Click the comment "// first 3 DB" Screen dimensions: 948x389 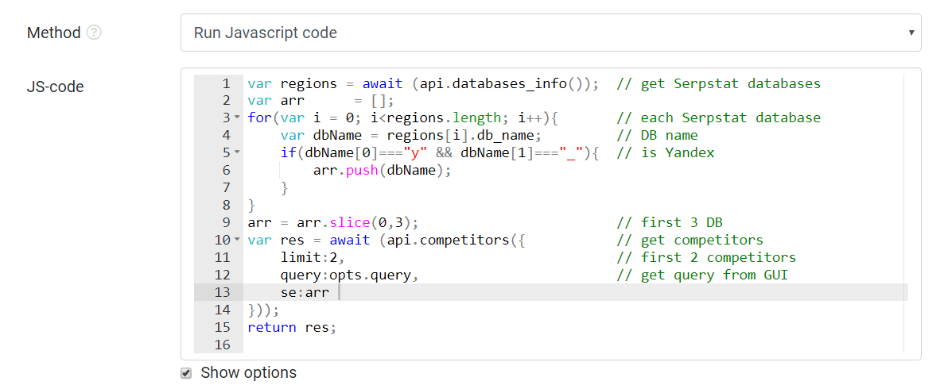[670, 222]
